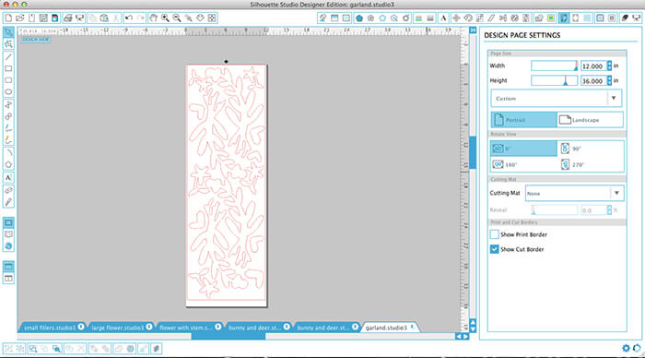Click the Design View label
Image resolution: width=645 pixels, height=358 pixels.
point(36,40)
